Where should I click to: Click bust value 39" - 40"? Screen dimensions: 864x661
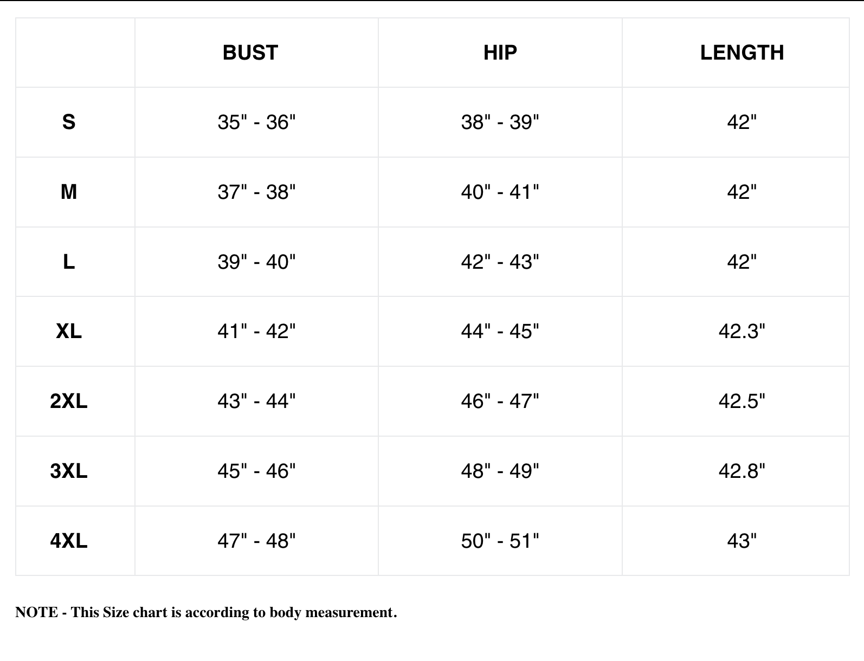[257, 262]
